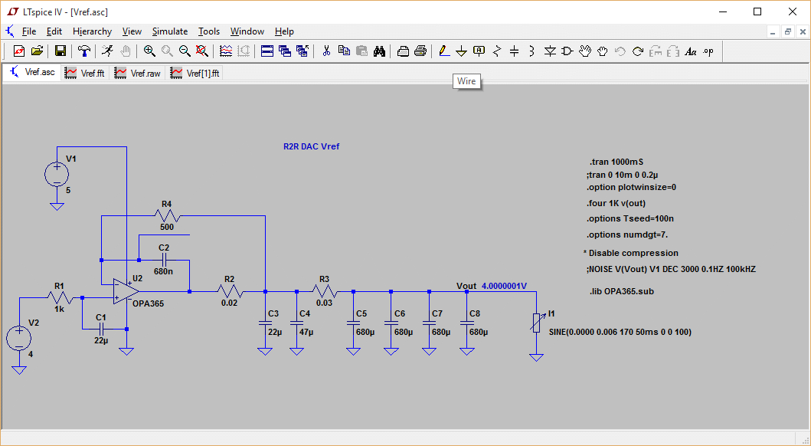Open the Help menu
Viewport: 811px width, 446px height.
click(284, 31)
